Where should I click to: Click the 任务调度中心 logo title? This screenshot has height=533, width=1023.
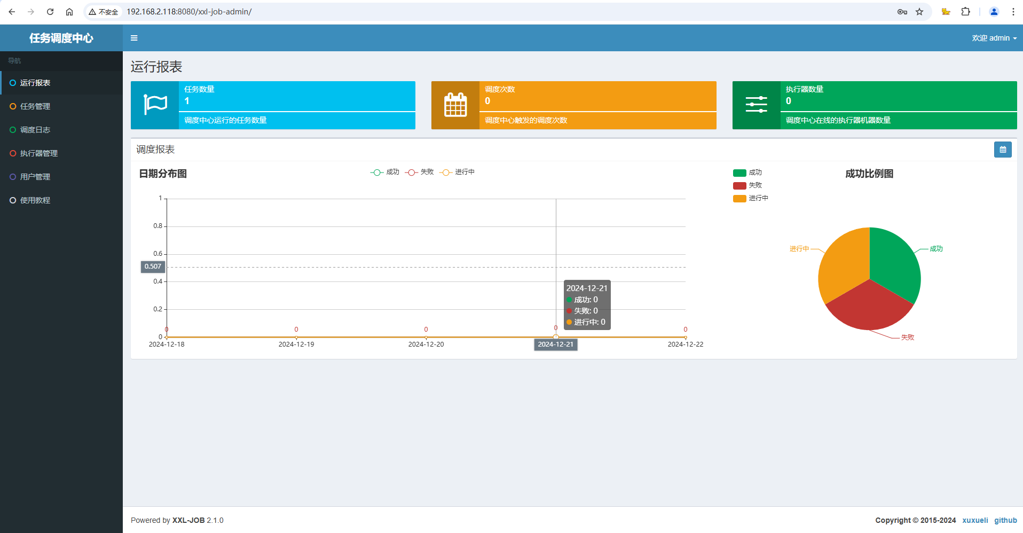click(61, 38)
